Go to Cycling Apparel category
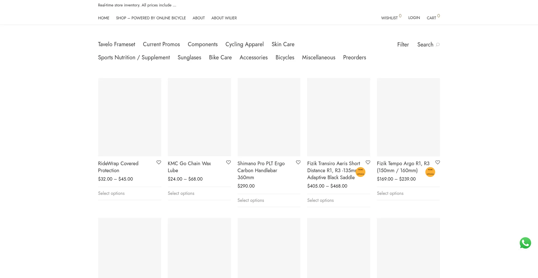Image resolution: width=538 pixels, height=278 pixels. pyautogui.click(x=244, y=44)
